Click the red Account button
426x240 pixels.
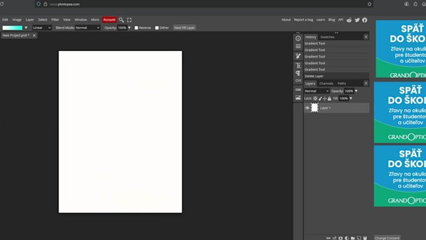(x=109, y=20)
